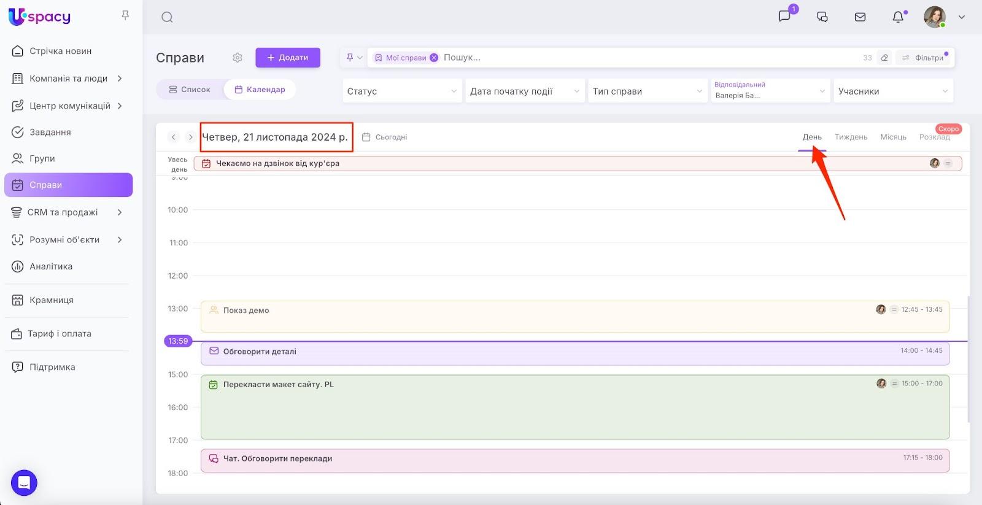Open the Тип справи dropdown

[647, 91]
